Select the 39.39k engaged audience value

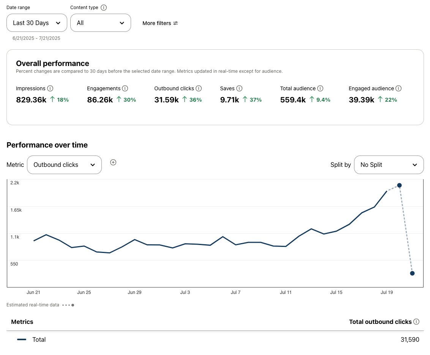coord(362,100)
